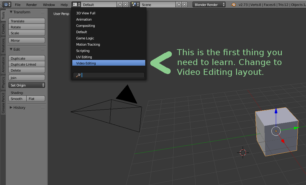The width and height of the screenshot is (306, 185).
Task: Expand the History panel
Action: pos(11,108)
